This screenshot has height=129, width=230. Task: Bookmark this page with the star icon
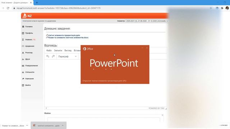(211, 8)
